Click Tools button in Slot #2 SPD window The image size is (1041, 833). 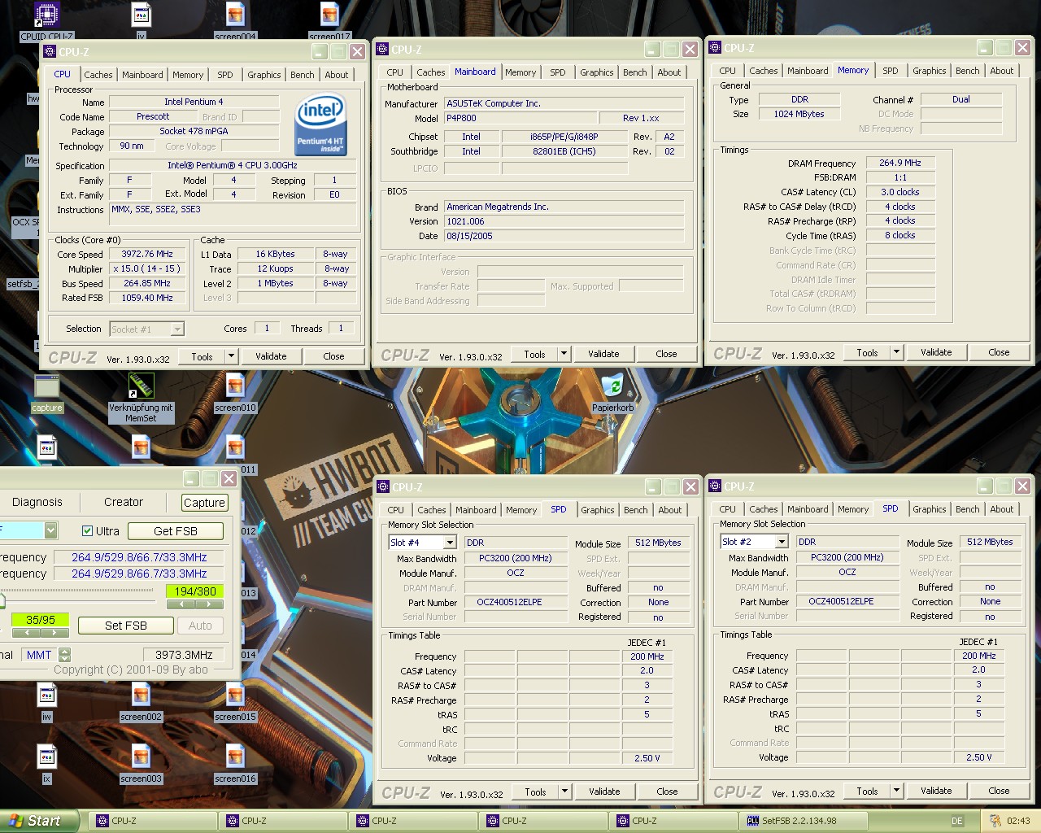tap(867, 791)
